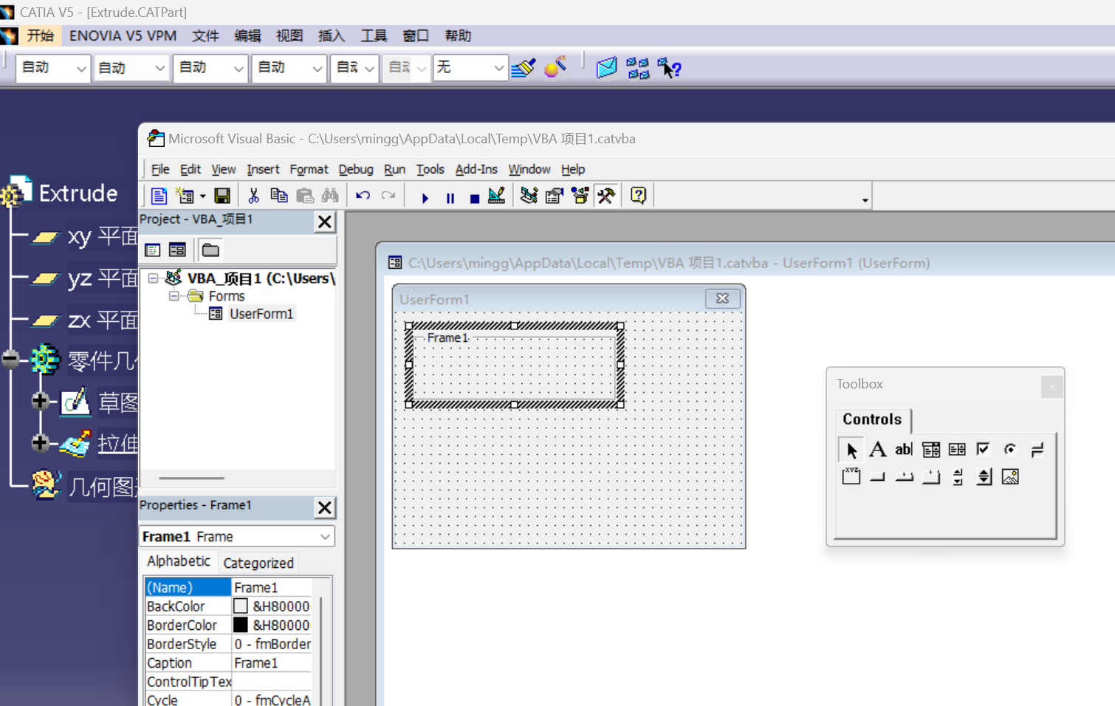
Task: Select the ComboBox control in Toolbox
Action: tap(931, 449)
